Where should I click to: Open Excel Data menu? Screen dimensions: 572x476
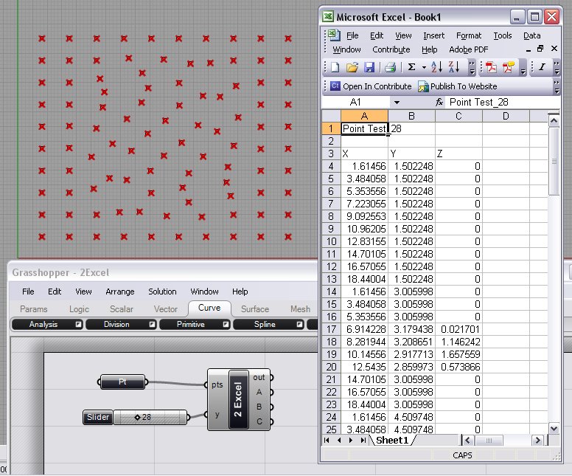[532, 35]
